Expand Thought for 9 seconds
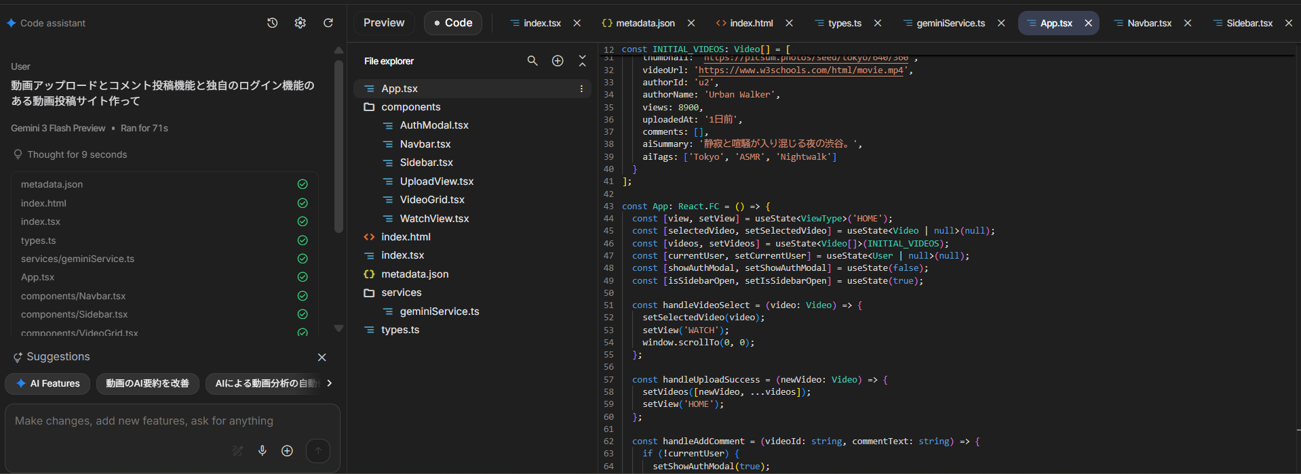 [x=77, y=154]
